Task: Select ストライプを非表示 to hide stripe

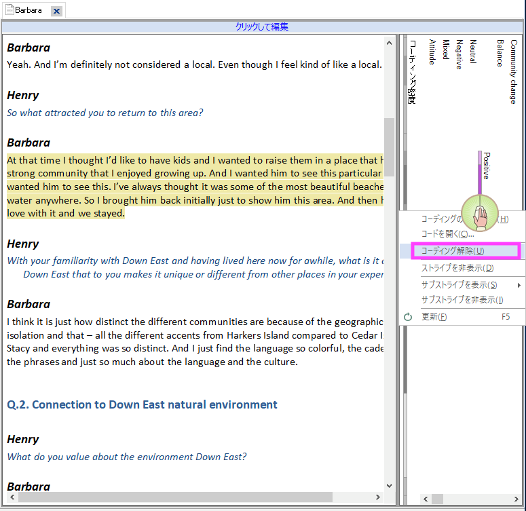Action: [457, 268]
